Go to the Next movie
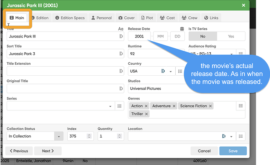 tap(47, 151)
